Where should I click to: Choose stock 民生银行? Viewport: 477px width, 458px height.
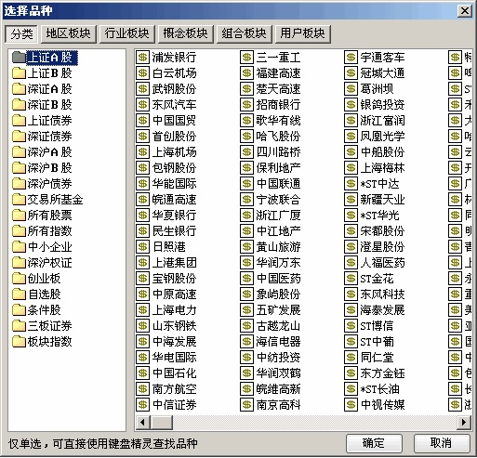point(174,231)
